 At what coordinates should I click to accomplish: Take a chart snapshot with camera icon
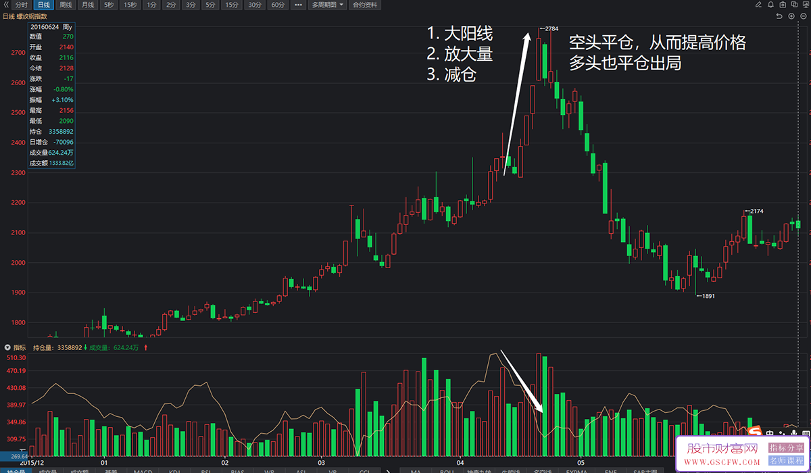point(783,5)
